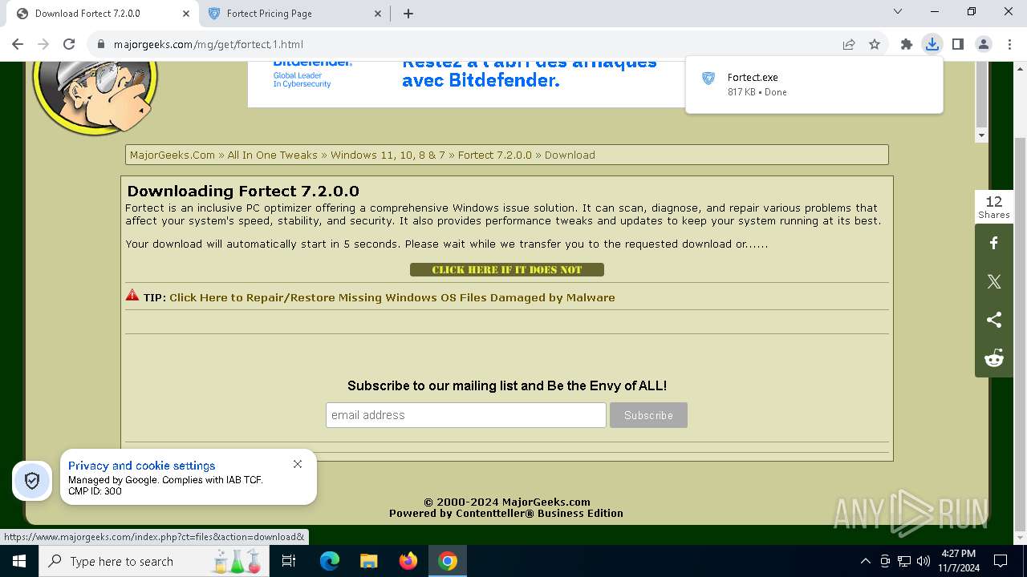Close the Fortect Pricing Page tab

pyautogui.click(x=378, y=13)
